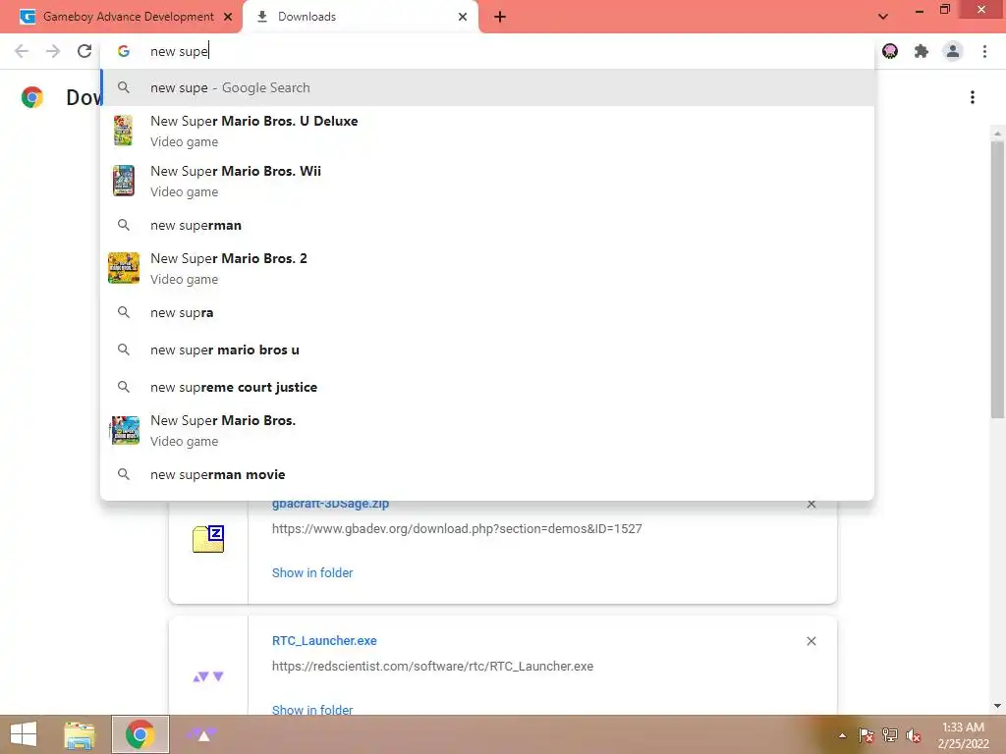Click the Google icon in the address bar
The height and width of the screenshot is (754, 1006).
pos(123,51)
